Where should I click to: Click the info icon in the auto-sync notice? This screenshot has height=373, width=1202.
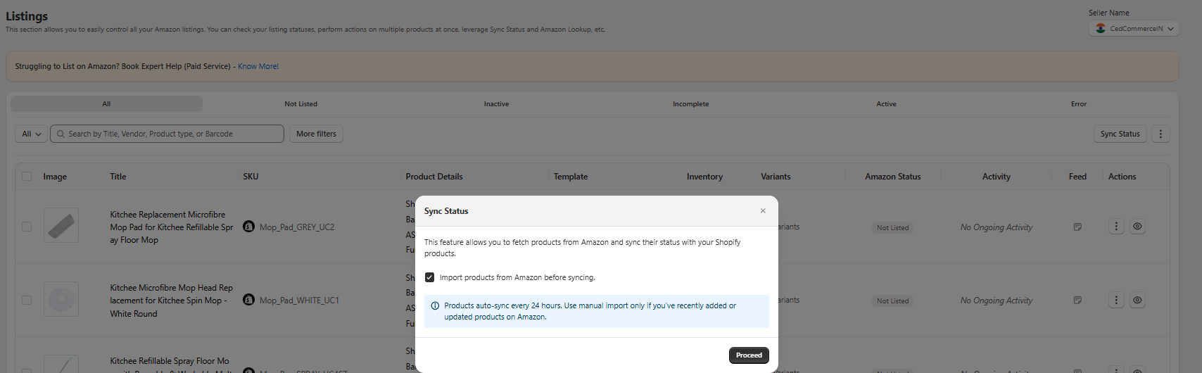[x=435, y=306]
